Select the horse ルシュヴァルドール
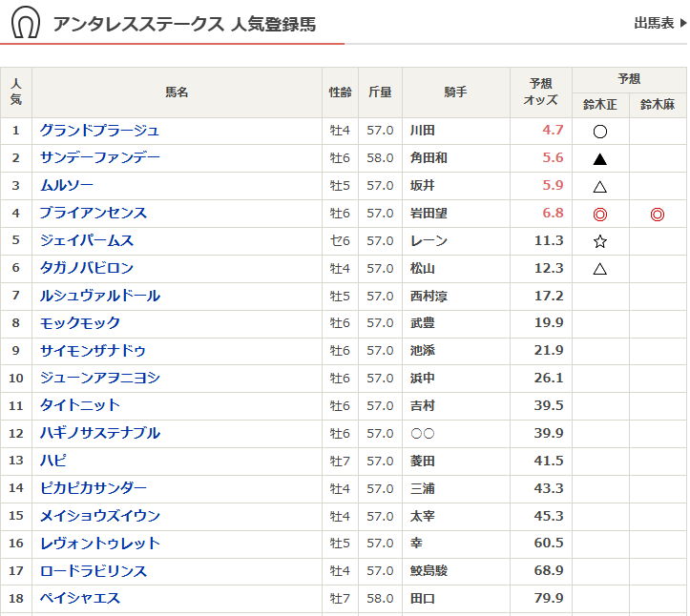The width and height of the screenshot is (690, 616). [99, 296]
